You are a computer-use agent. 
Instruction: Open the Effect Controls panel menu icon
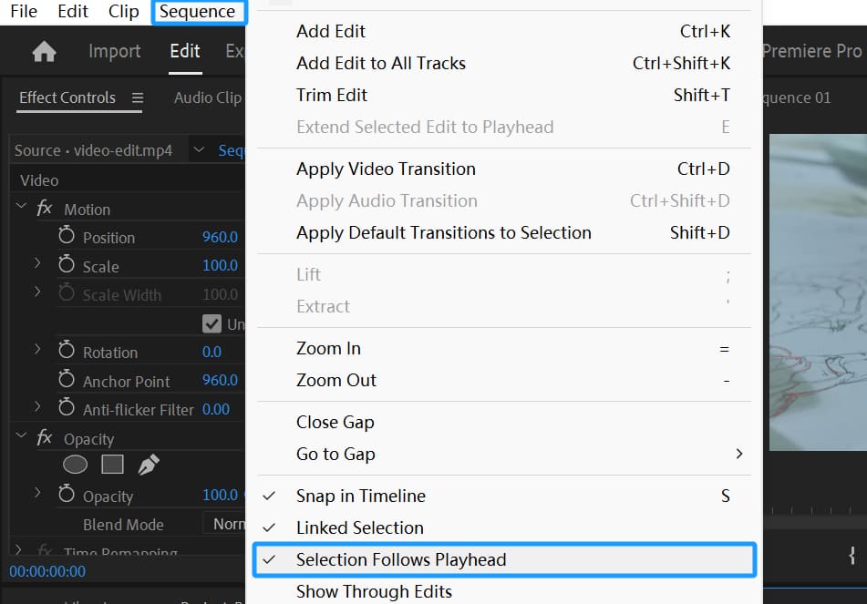[138, 98]
